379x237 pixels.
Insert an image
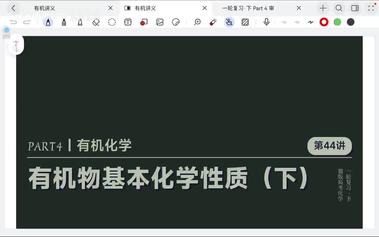pyautogui.click(x=160, y=22)
